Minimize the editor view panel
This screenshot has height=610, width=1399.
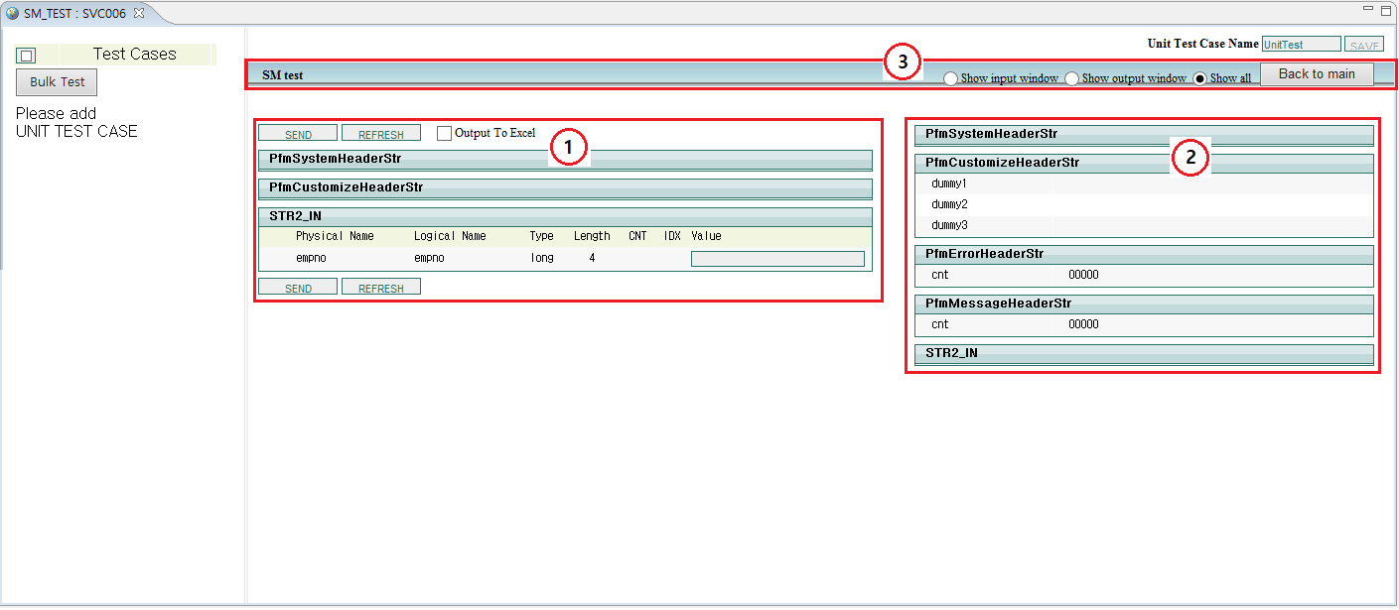[x=1368, y=9]
